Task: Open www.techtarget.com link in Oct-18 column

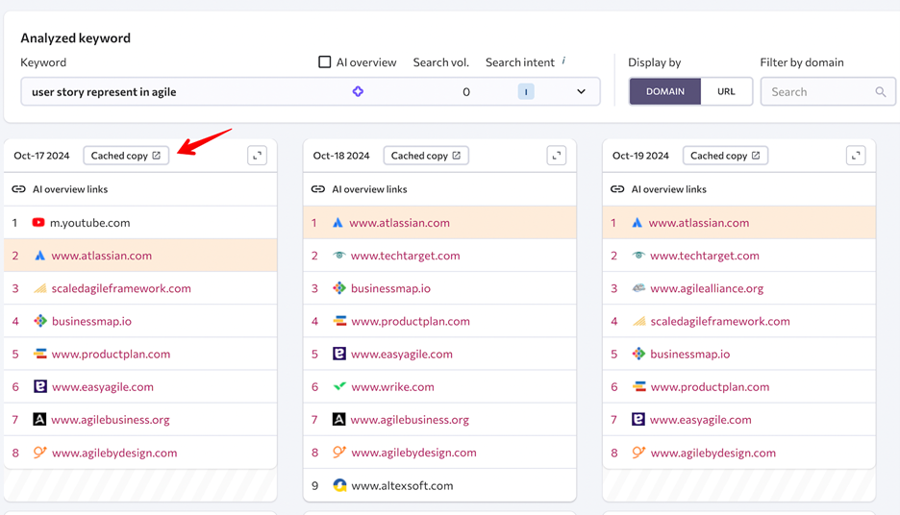Action: click(x=405, y=256)
